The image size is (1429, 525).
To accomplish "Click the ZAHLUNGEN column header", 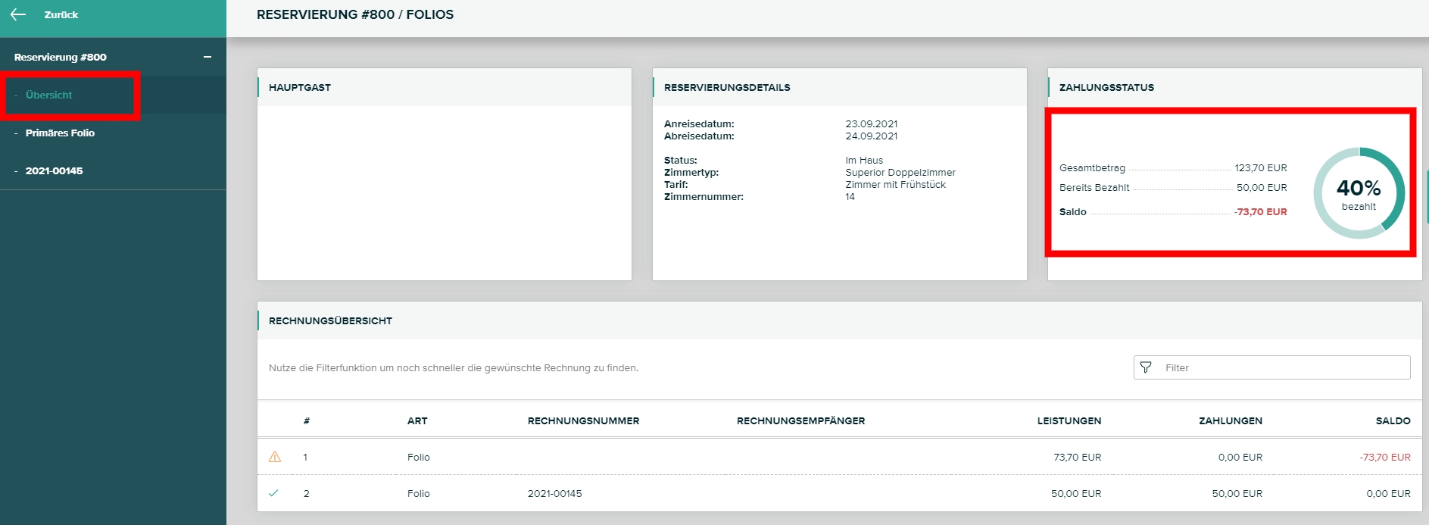I will click(x=1230, y=420).
